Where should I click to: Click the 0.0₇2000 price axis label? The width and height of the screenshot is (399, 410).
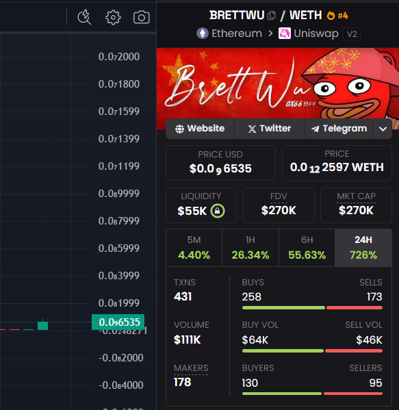coord(119,57)
